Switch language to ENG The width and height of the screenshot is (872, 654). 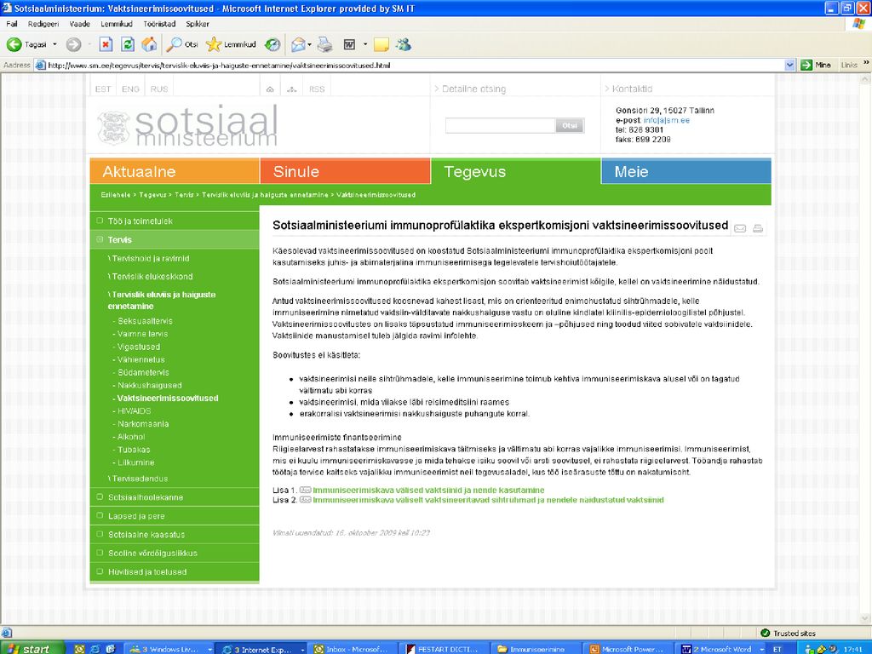pos(130,89)
